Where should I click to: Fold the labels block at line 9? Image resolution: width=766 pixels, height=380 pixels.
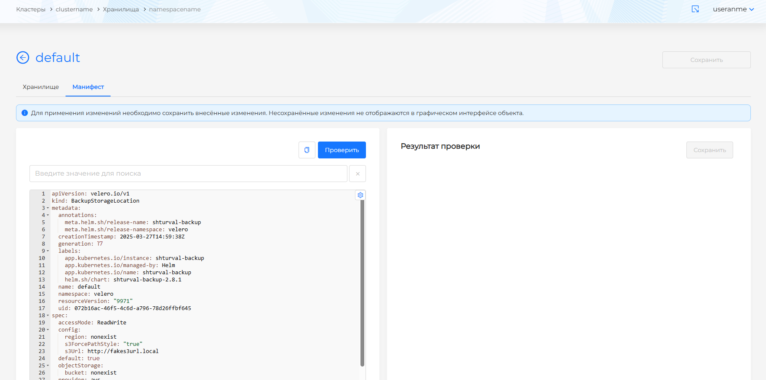point(48,251)
